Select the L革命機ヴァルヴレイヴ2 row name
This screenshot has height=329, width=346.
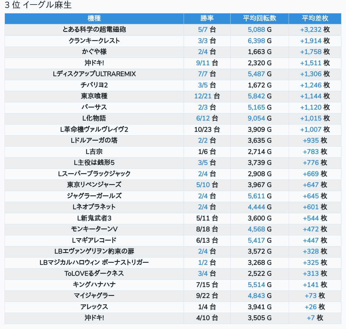point(94,129)
